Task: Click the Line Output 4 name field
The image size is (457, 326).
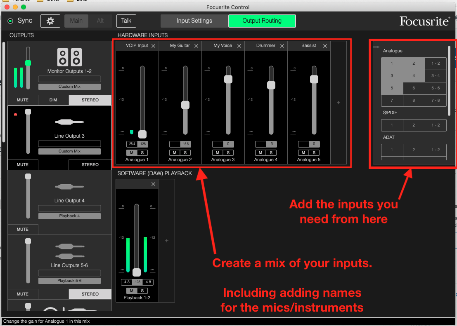Action: (x=69, y=208)
